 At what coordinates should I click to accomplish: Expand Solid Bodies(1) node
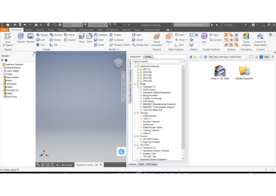pyautogui.click(x=2, y=68)
